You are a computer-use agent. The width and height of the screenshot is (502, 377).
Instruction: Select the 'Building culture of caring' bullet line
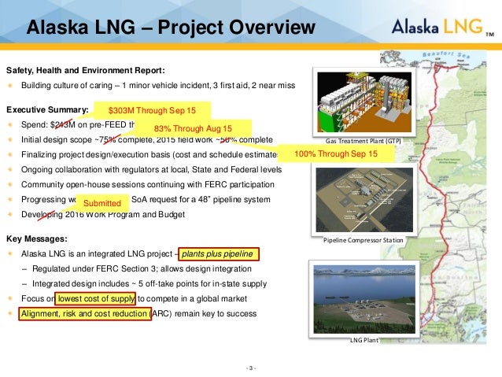[x=158, y=85]
